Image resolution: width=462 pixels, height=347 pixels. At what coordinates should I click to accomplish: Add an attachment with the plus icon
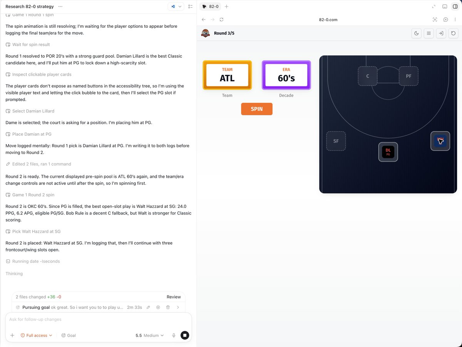click(12, 335)
